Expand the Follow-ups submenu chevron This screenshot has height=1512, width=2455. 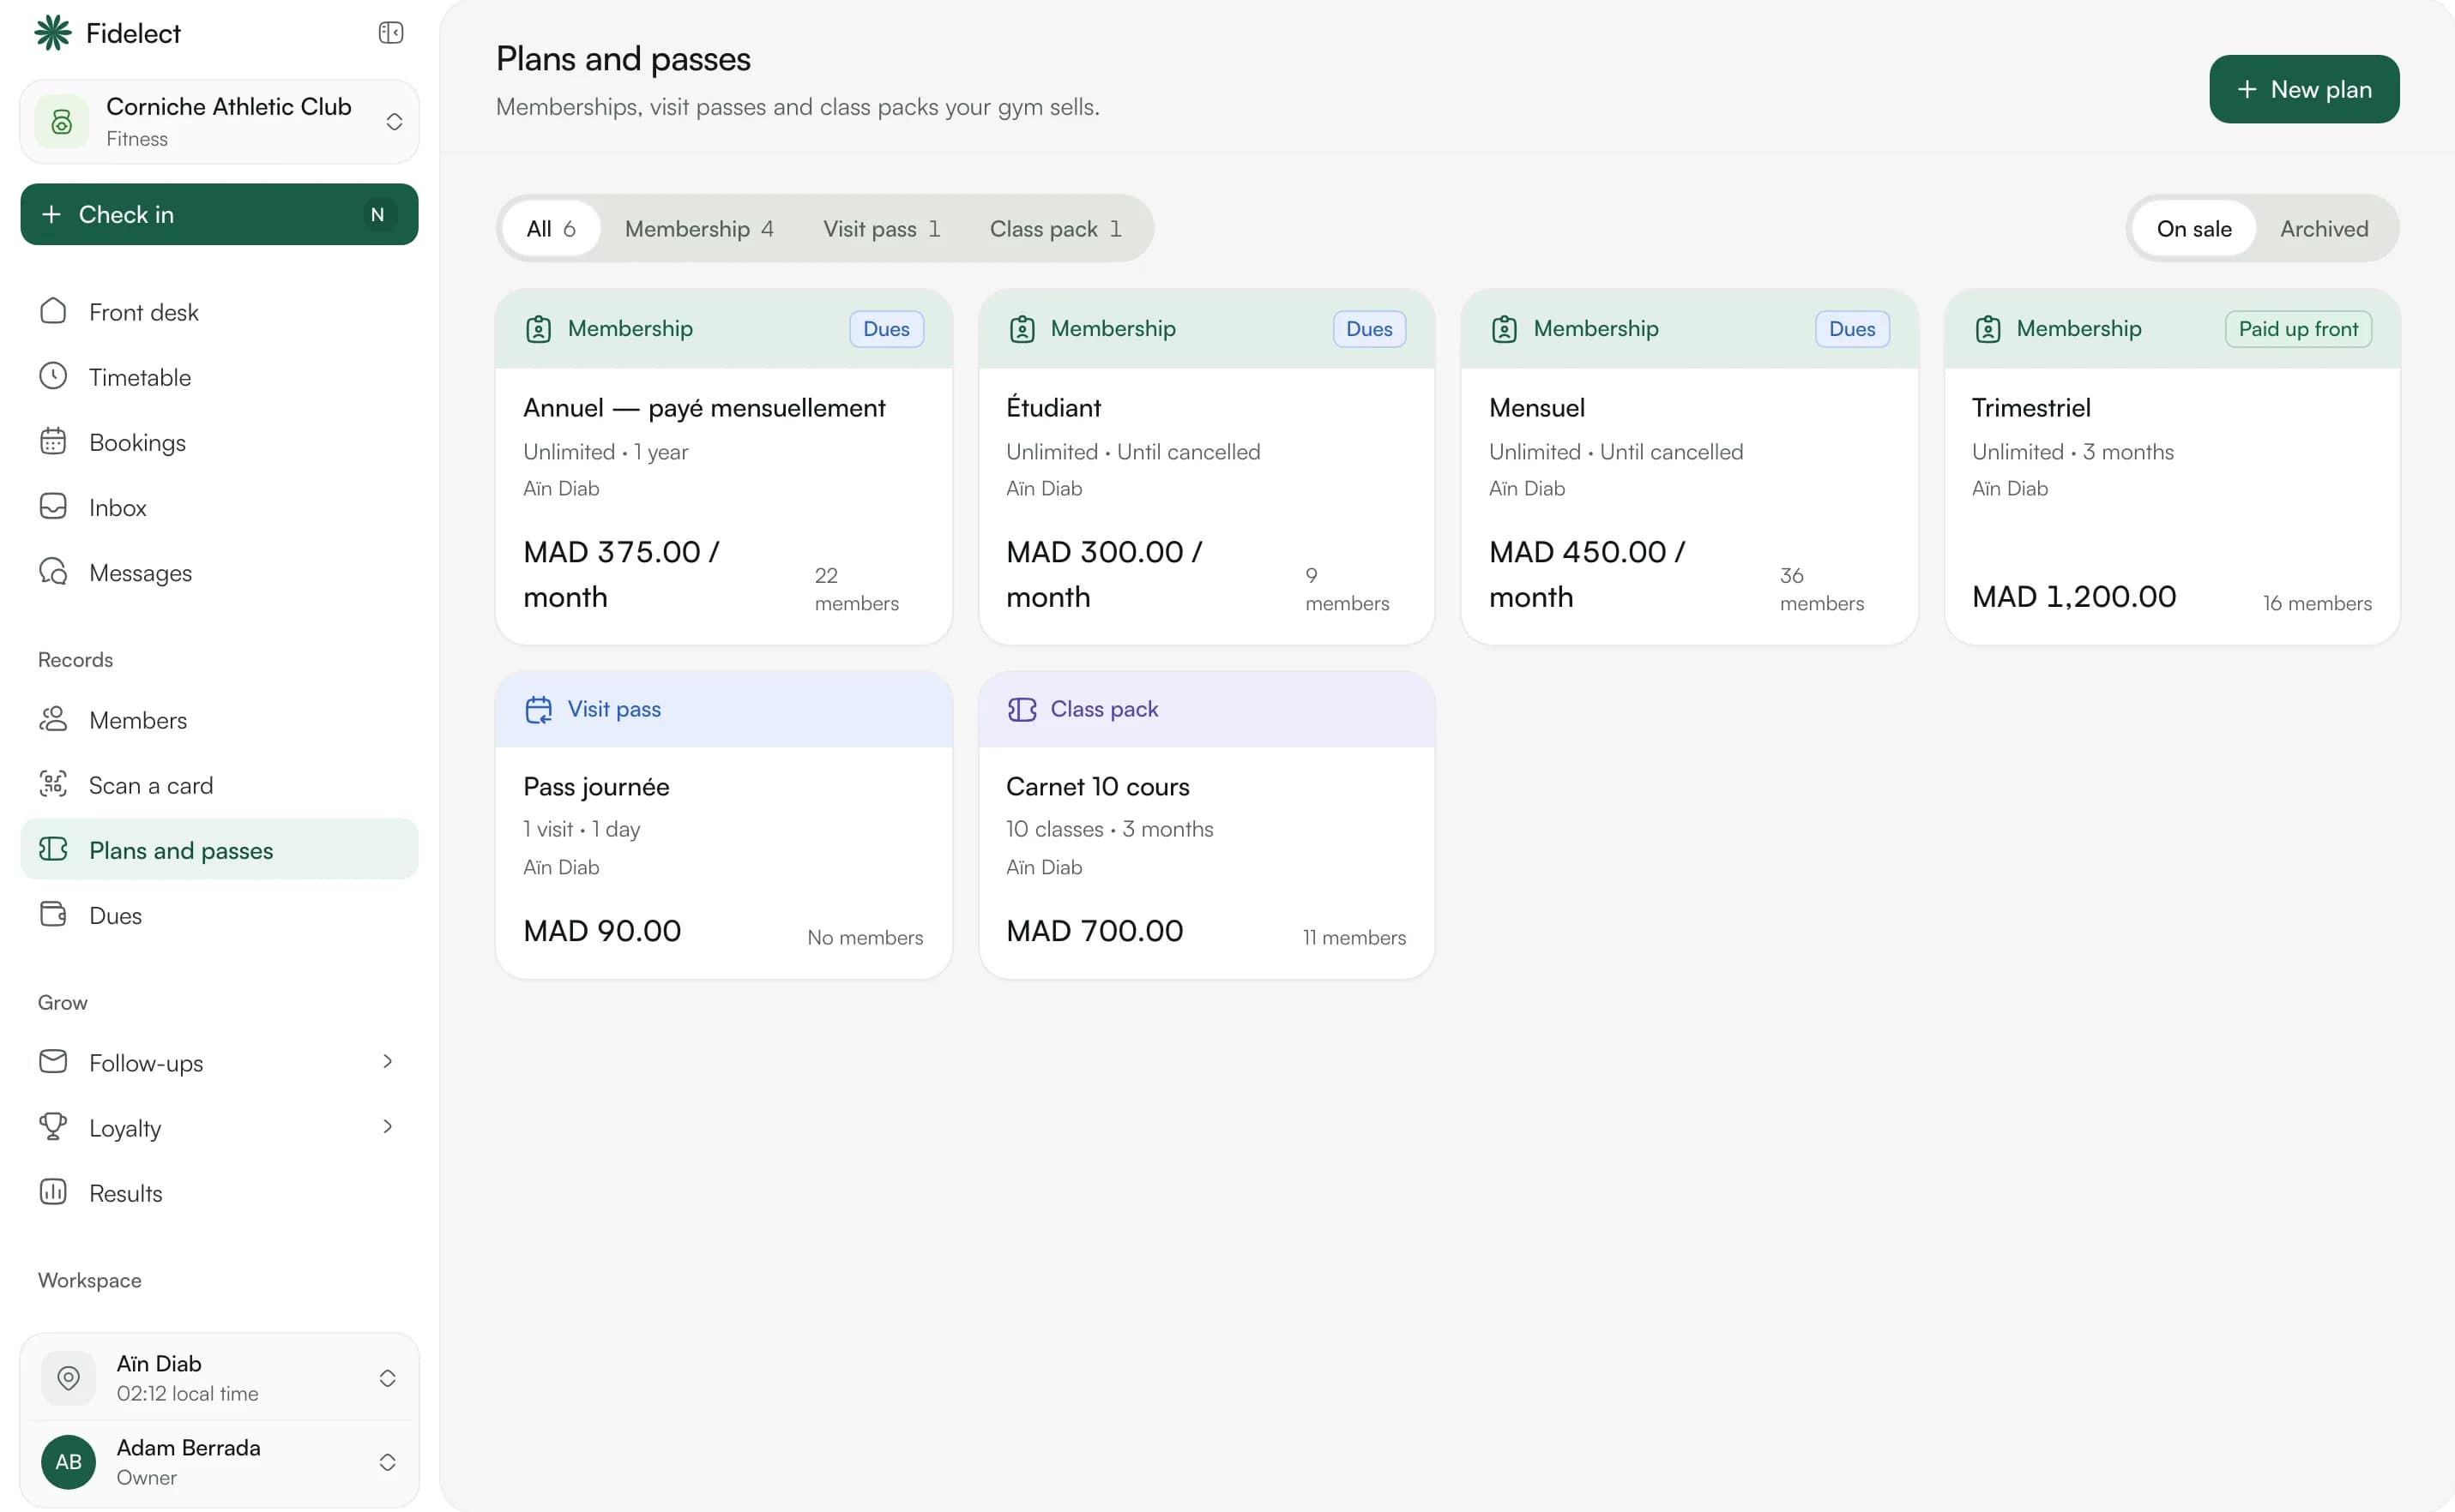coord(388,1062)
